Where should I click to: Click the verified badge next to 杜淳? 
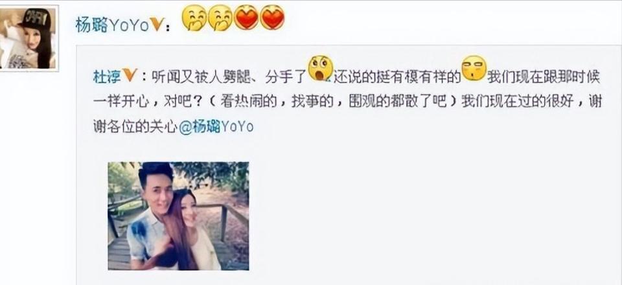tap(130, 74)
